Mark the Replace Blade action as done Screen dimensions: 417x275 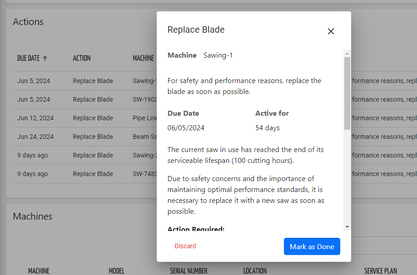coord(312,246)
